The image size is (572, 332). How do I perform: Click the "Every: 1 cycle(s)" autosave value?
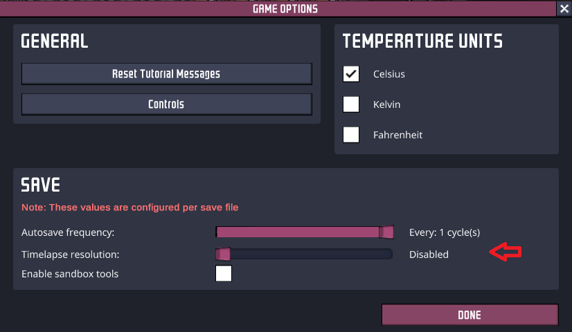(444, 232)
